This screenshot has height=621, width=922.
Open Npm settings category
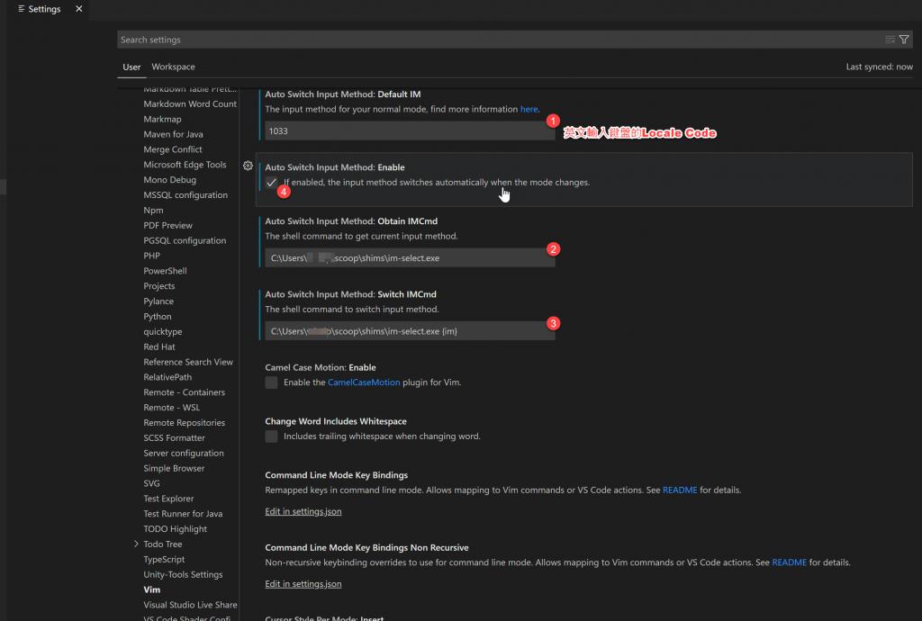pyautogui.click(x=153, y=211)
